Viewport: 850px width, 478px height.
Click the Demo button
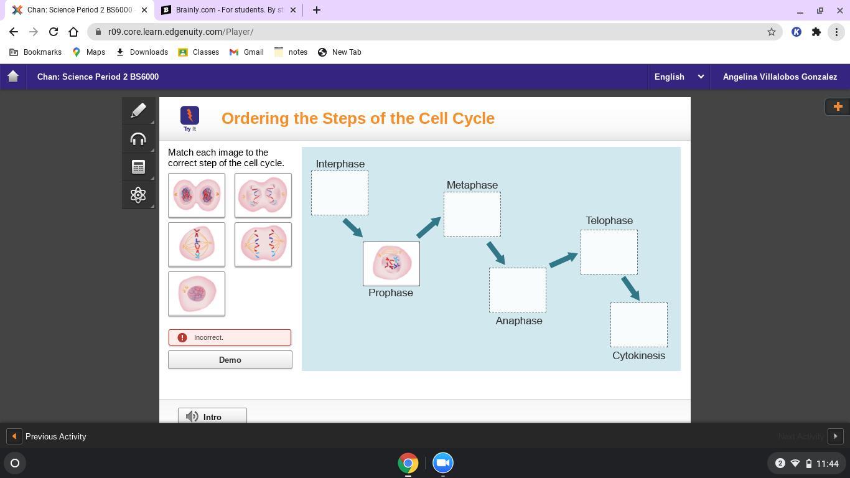click(x=230, y=360)
